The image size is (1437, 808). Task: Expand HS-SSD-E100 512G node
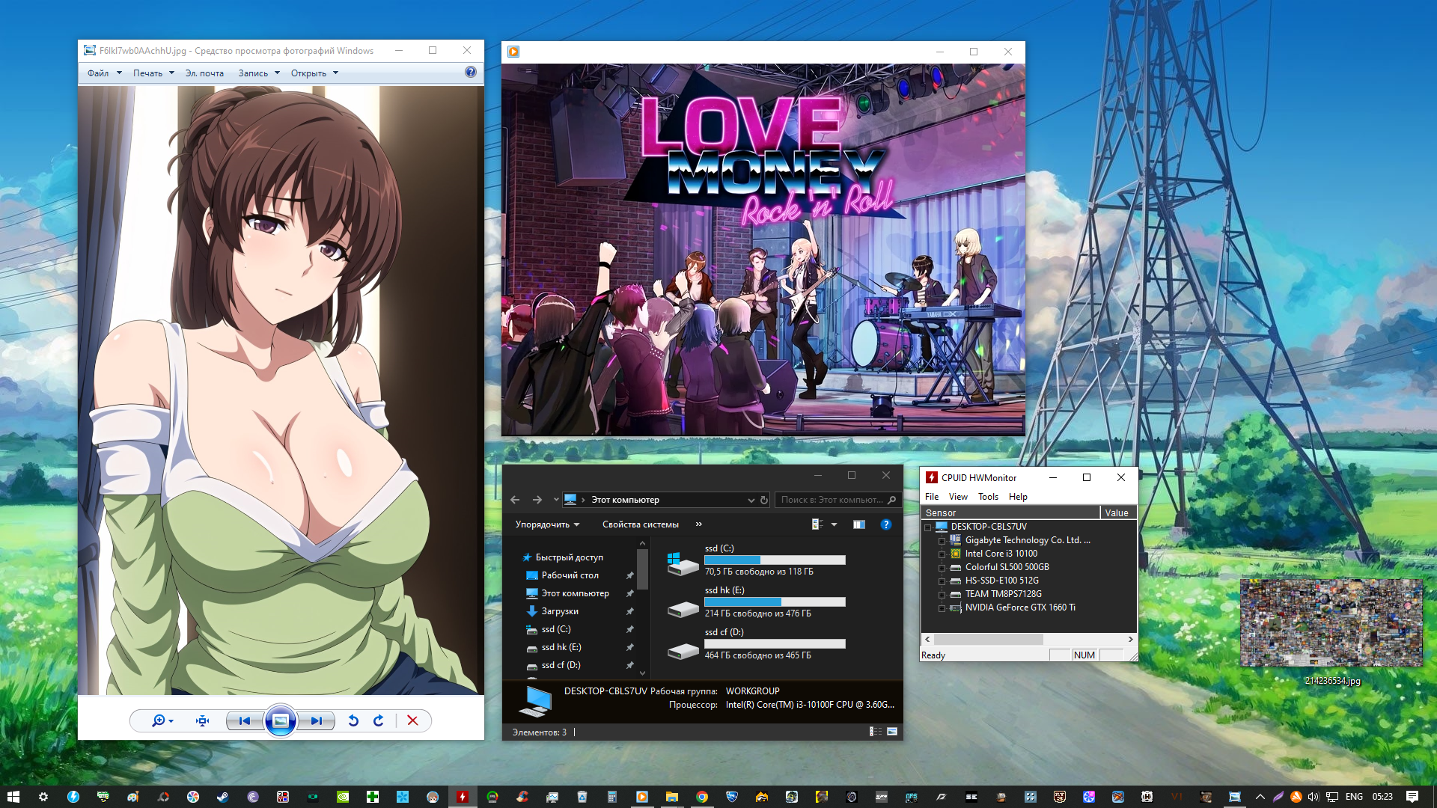pos(942,581)
